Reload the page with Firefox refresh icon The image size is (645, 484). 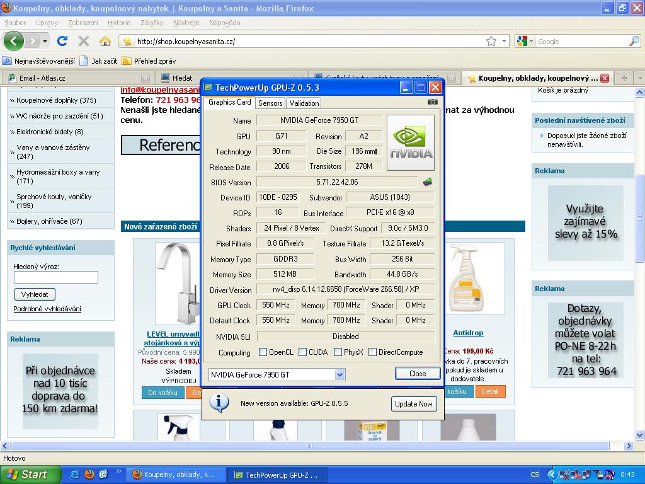[x=62, y=41]
